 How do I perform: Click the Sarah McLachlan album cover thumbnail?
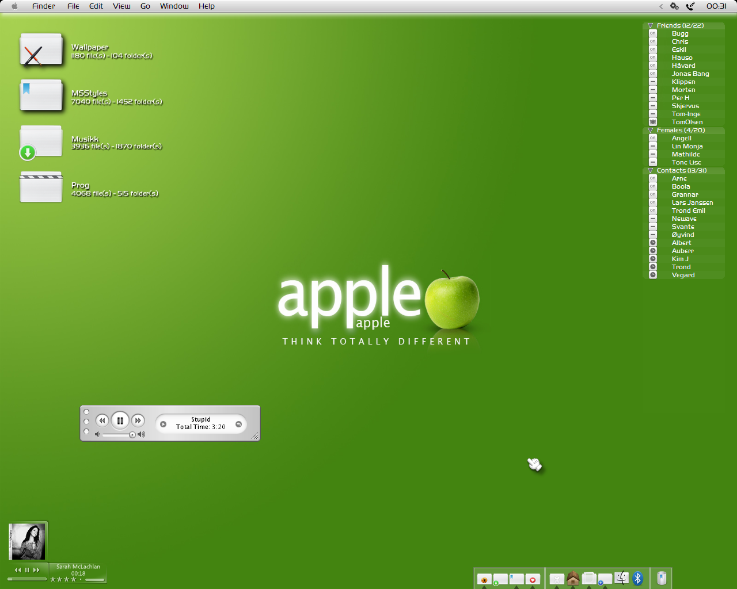[28, 541]
